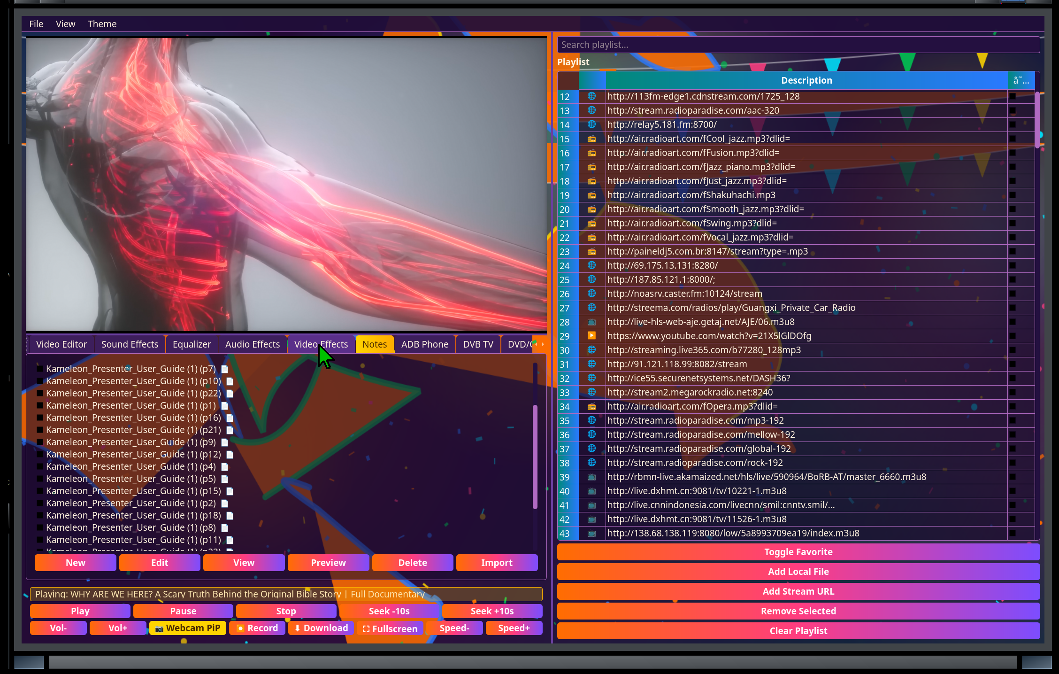This screenshot has height=674, width=1059.
Task: Click the globe icon for 69.175.13.131 row
Action: point(591,265)
